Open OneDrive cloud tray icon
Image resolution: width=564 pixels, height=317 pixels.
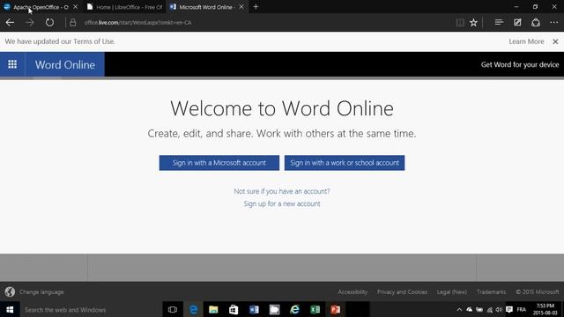pos(470,309)
